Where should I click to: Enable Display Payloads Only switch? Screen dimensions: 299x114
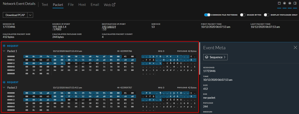(266, 15)
